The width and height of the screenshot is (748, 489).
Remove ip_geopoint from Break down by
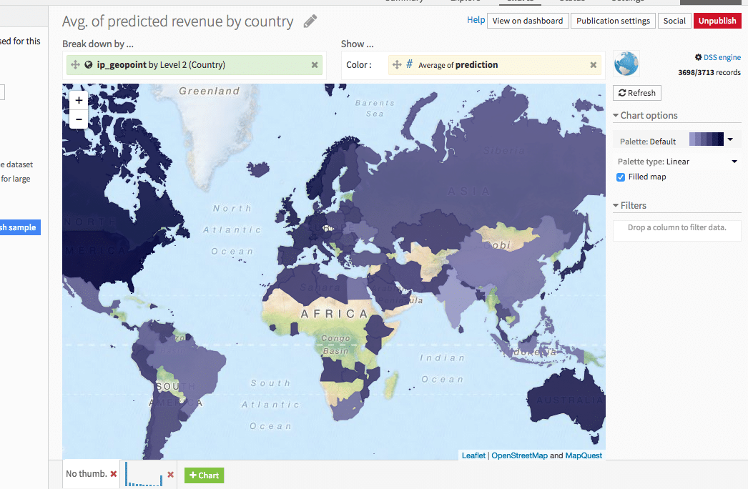click(315, 65)
